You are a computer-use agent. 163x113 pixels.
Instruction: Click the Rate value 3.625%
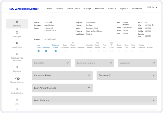(125, 30)
